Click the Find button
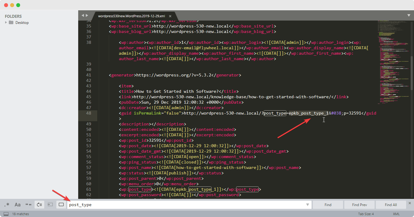 [328, 205]
